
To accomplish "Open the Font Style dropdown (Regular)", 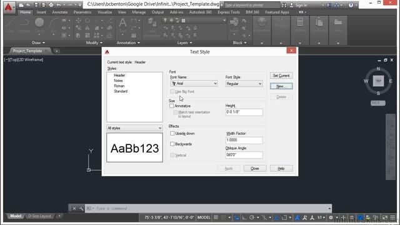I will 244,84.
